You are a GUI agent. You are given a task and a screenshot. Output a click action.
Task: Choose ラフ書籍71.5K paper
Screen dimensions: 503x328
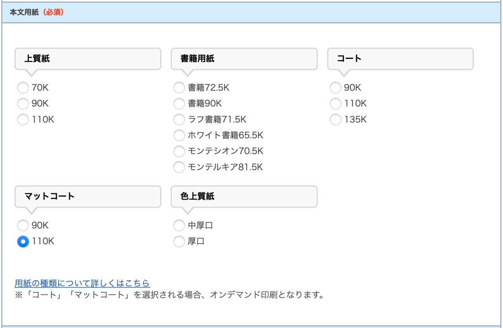[x=179, y=120]
